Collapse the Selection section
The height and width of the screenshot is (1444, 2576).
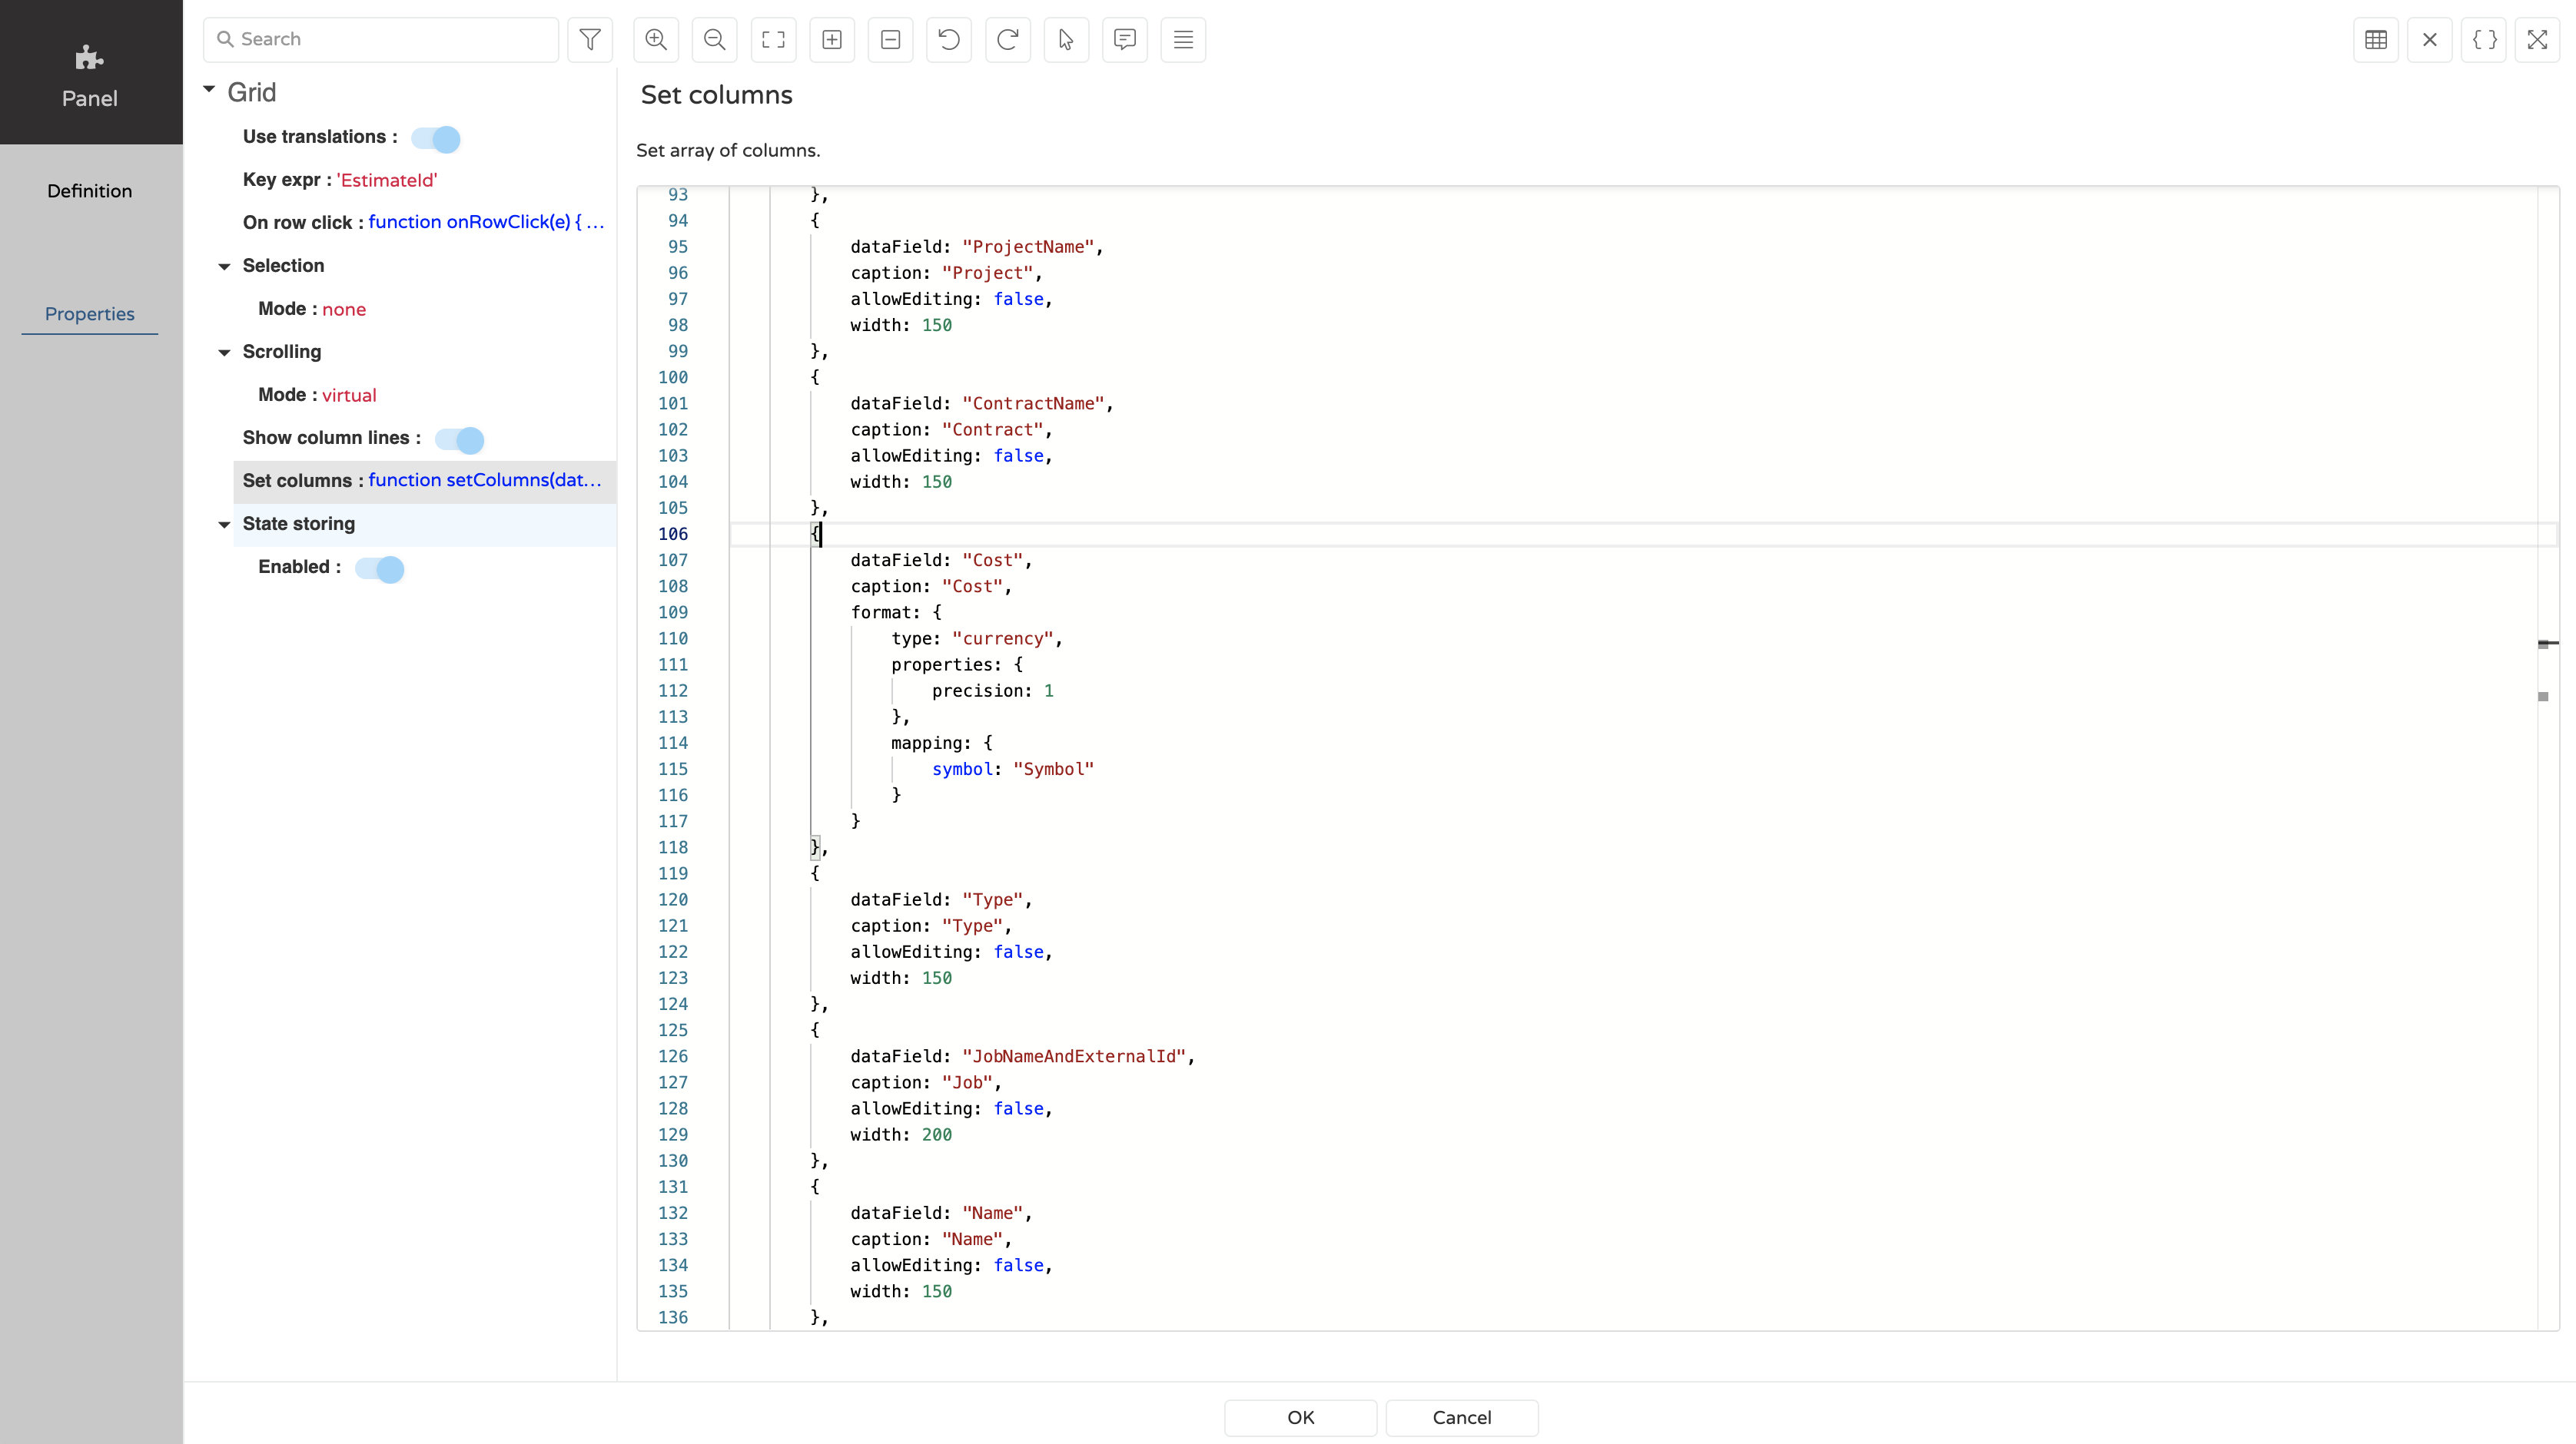pos(224,267)
